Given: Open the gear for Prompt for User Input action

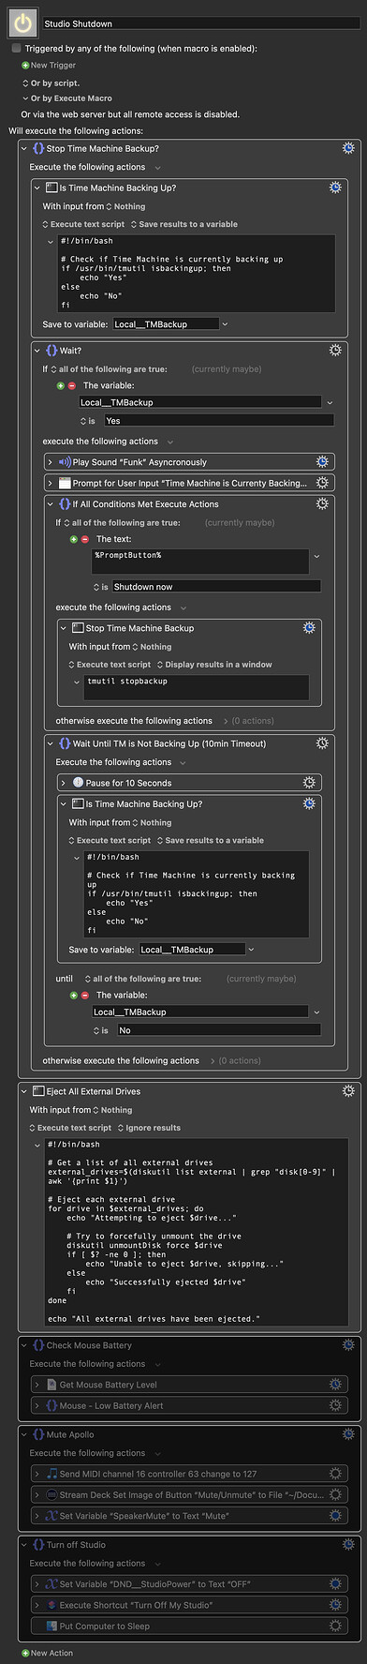Looking at the screenshot, I should pos(322,483).
